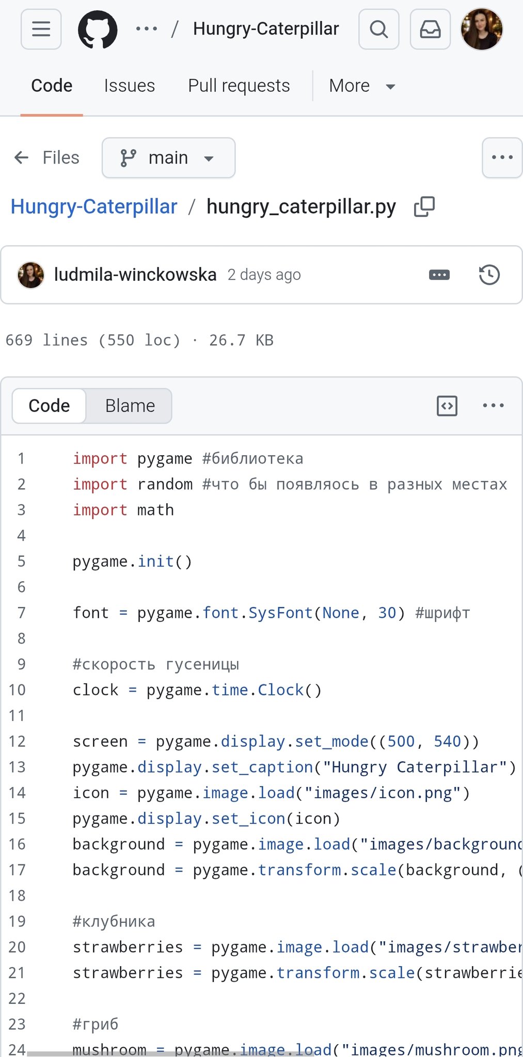Copy file path with the copy icon

(424, 207)
